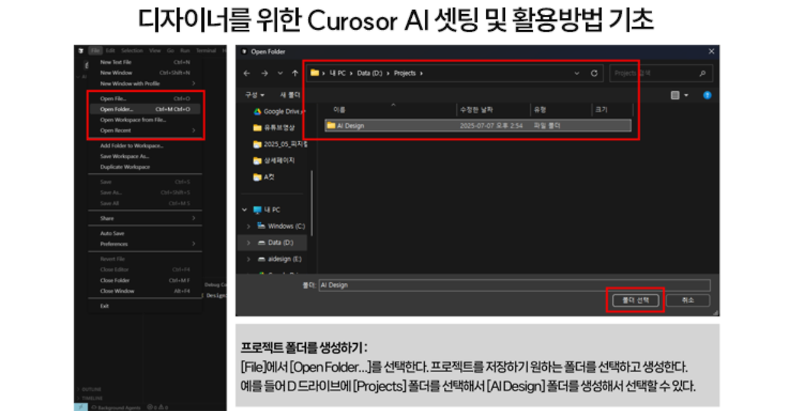Screen dimensions: 789x411
Task: Click the 폴더 name input field
Action: (514, 285)
